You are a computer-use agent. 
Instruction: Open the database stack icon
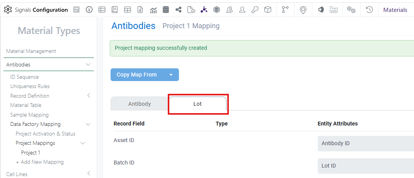[166, 10]
